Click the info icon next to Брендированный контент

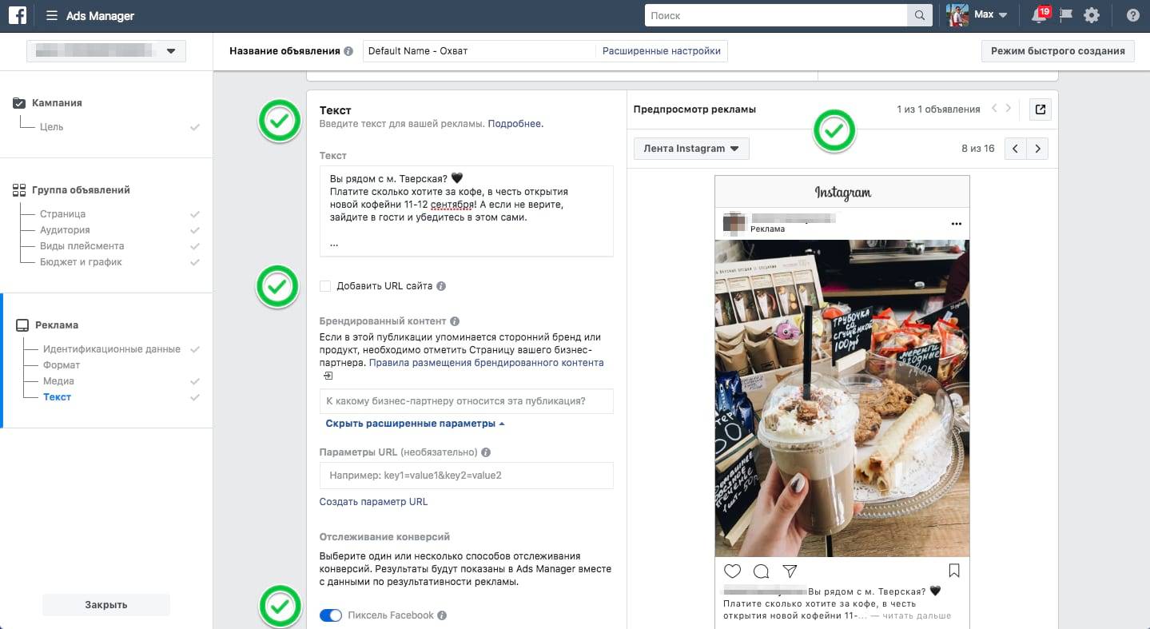[455, 321]
